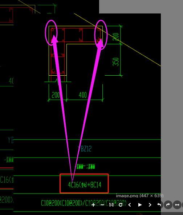Click the 4C16+8C14 rebar text

click(x=85, y=185)
